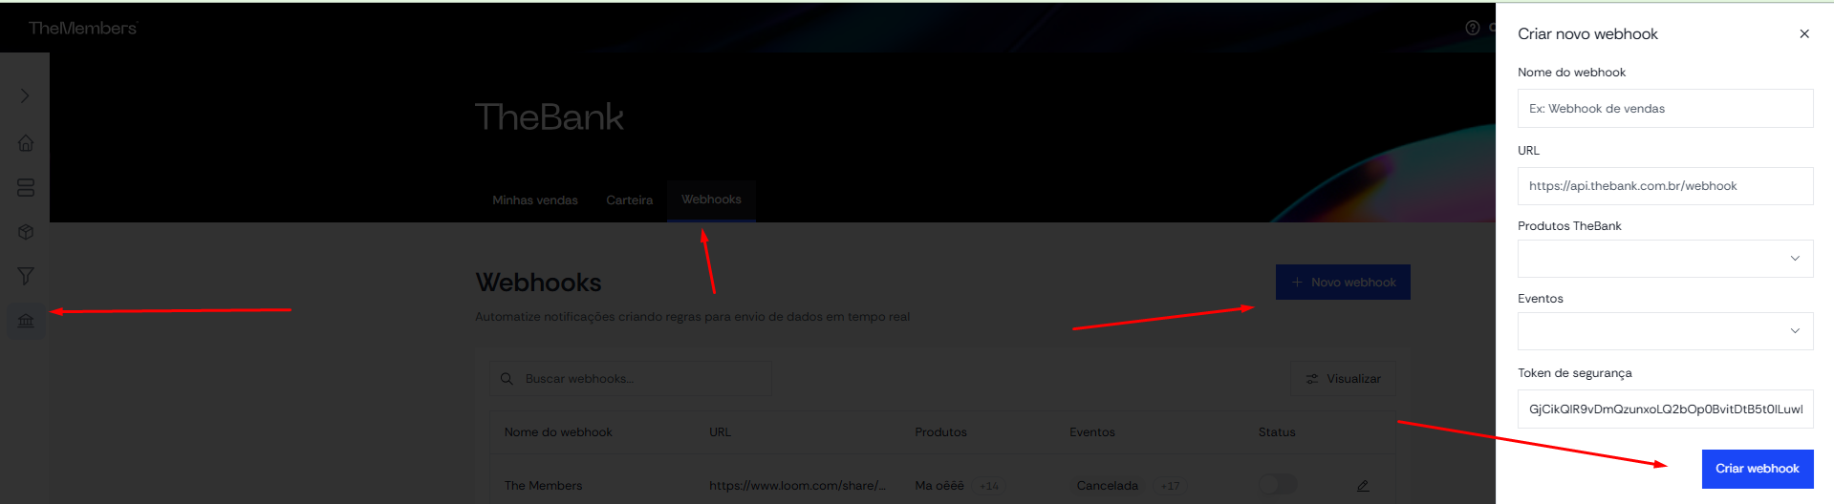
Task: Expand the sidebar with the chevron arrow
Action: point(25,95)
